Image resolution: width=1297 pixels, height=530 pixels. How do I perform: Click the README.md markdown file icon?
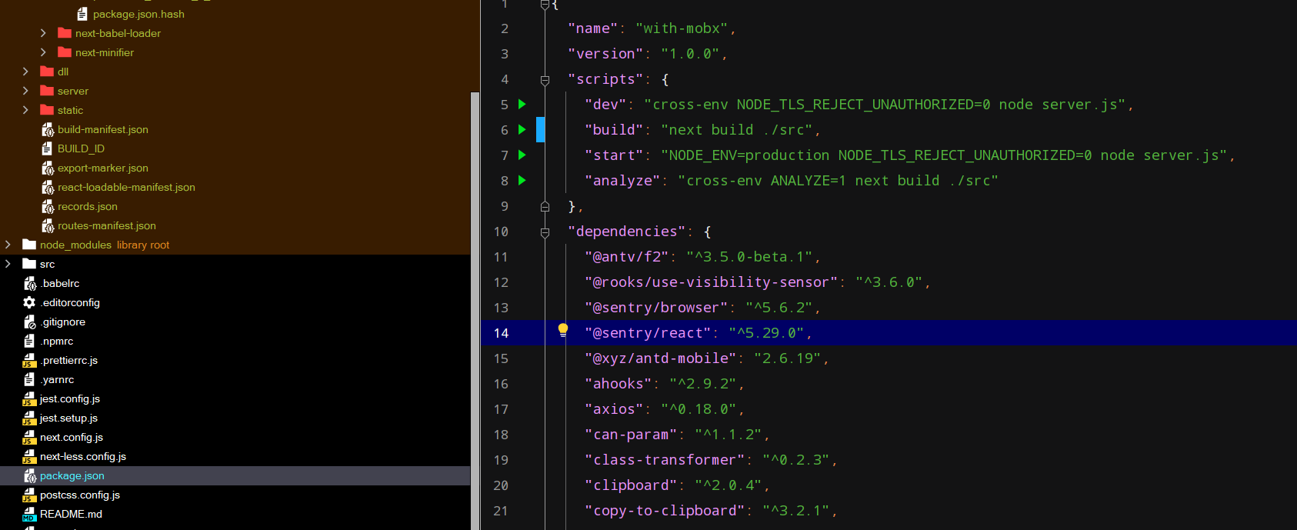pyautogui.click(x=29, y=514)
